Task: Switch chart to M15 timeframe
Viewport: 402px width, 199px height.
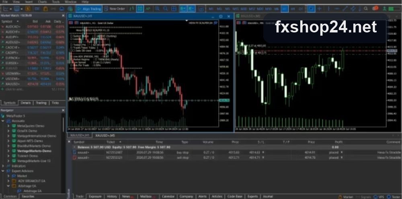Action: point(236,9)
